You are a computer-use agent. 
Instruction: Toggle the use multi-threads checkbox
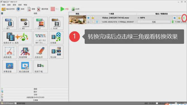coord(16,103)
